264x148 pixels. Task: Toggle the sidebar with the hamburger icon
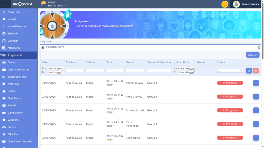5,4
